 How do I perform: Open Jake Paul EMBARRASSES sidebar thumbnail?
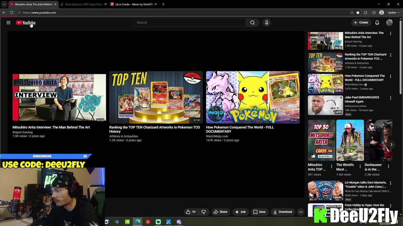[326, 105]
